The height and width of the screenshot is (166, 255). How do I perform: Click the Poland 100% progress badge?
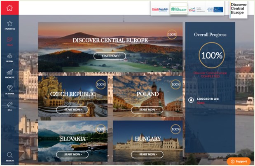pos(175,84)
